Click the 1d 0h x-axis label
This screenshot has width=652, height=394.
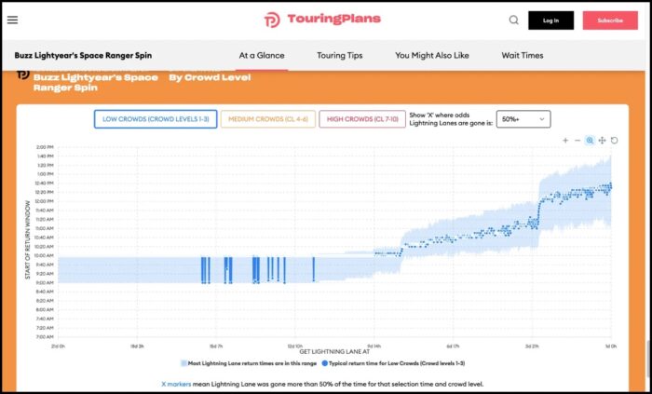pyautogui.click(x=611, y=346)
